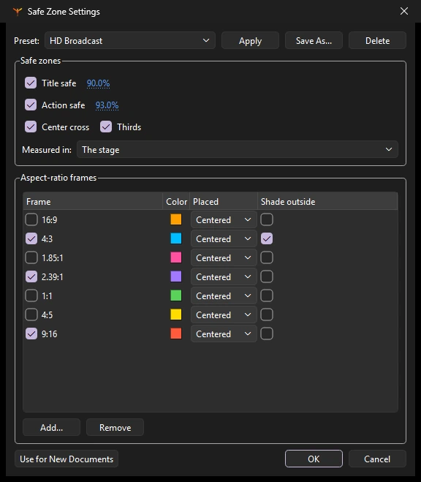Enable Shade outside for the 2.39:1 frame
The width and height of the screenshot is (421, 482).
267,276
